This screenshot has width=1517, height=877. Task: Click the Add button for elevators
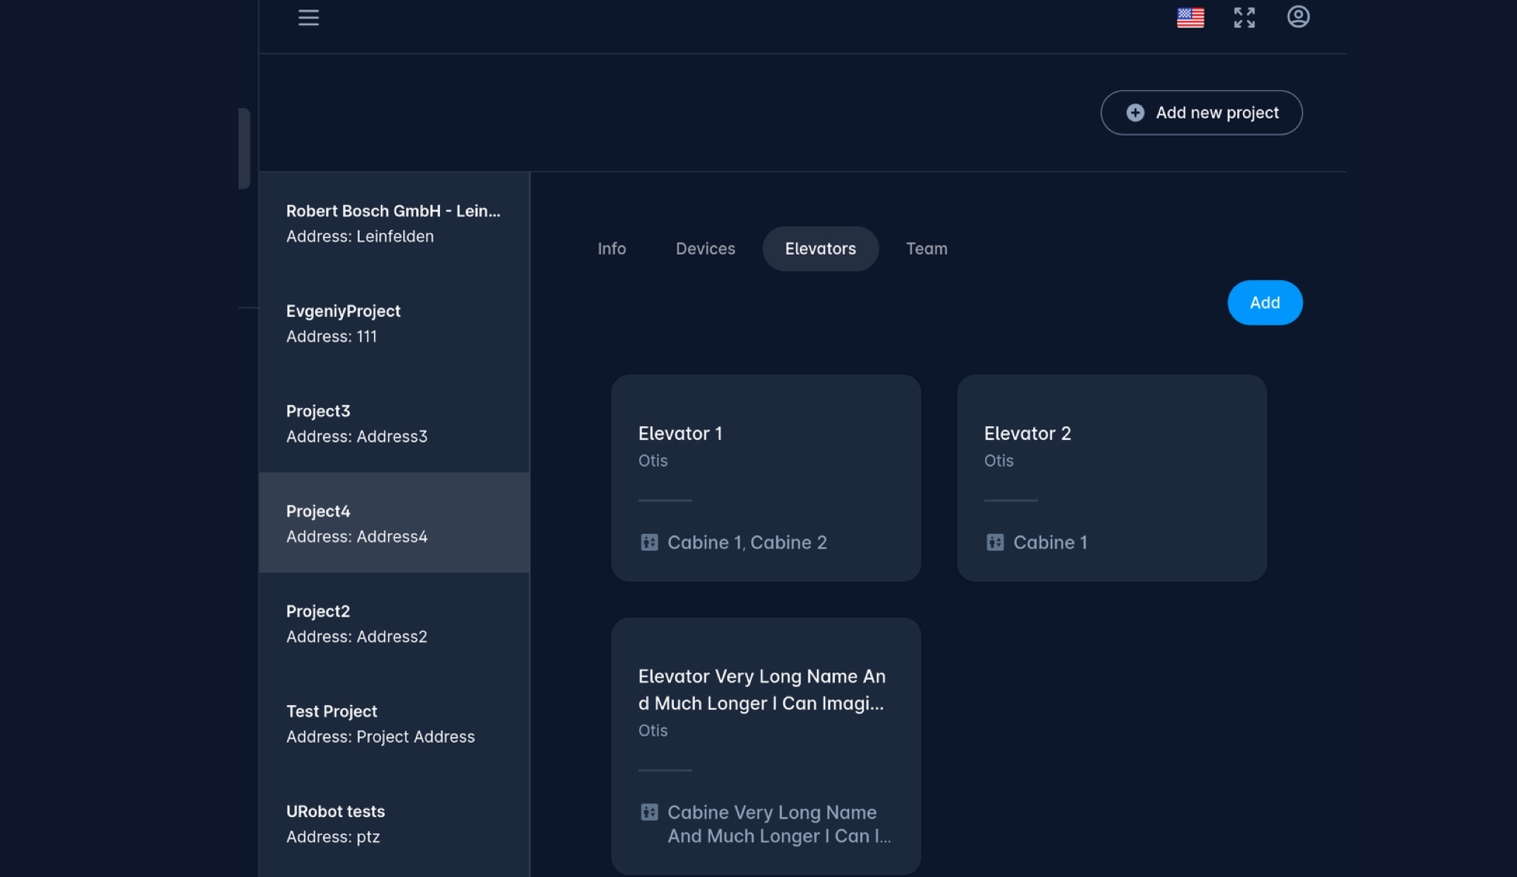tap(1265, 301)
